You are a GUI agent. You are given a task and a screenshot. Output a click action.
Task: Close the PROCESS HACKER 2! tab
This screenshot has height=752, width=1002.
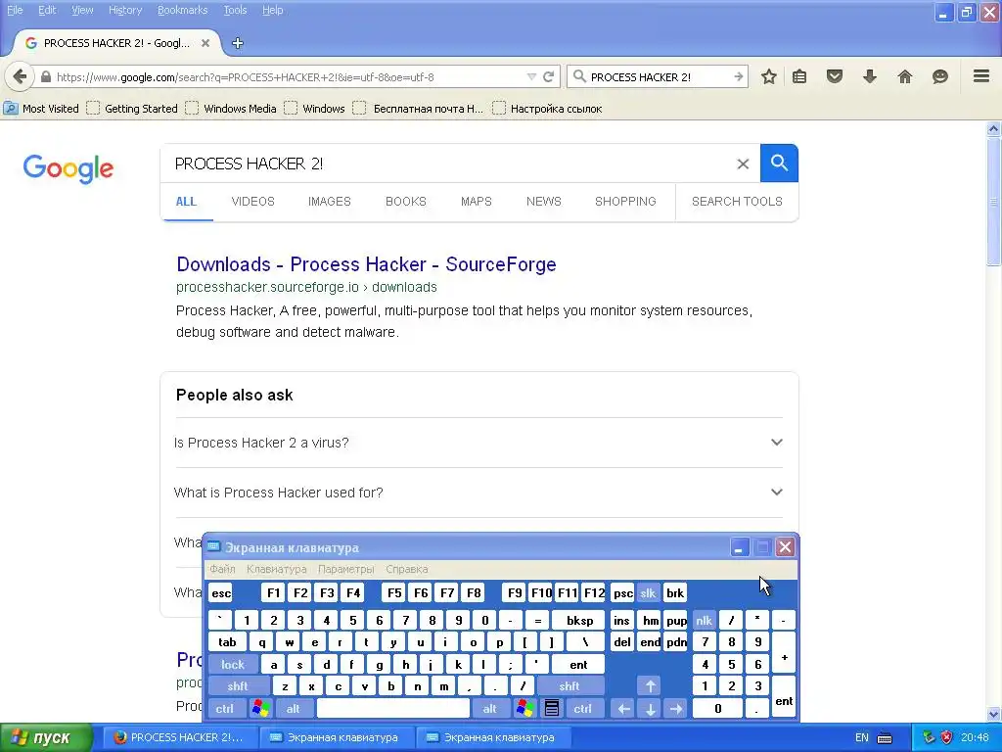(205, 43)
